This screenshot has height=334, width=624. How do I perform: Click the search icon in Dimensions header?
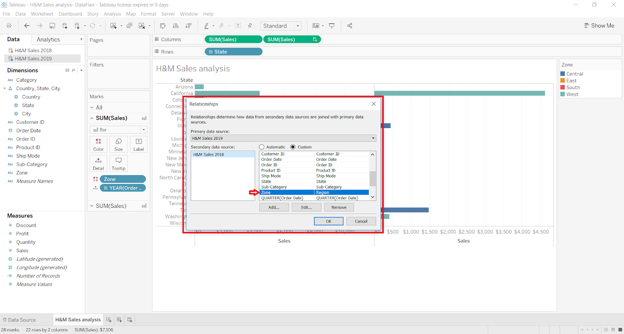(x=73, y=70)
